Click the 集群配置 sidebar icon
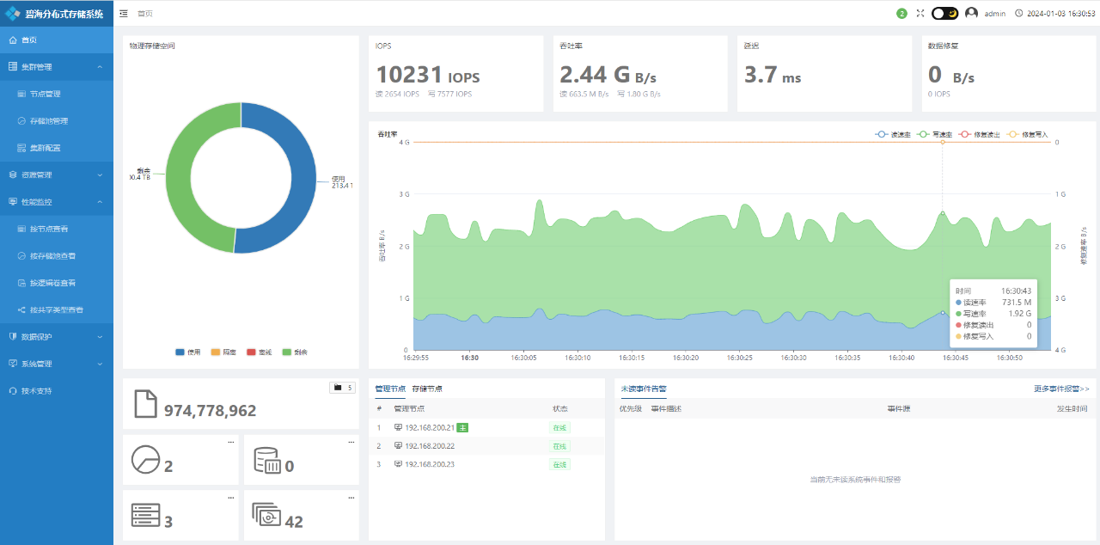 pos(22,148)
